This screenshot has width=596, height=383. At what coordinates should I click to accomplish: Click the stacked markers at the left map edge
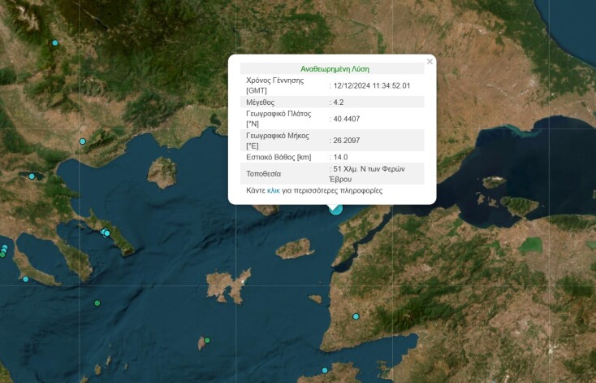3,250
